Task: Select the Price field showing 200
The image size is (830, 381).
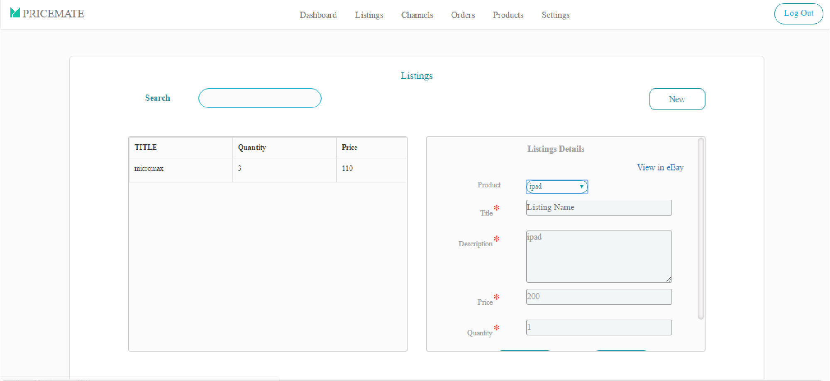Action: (x=598, y=297)
